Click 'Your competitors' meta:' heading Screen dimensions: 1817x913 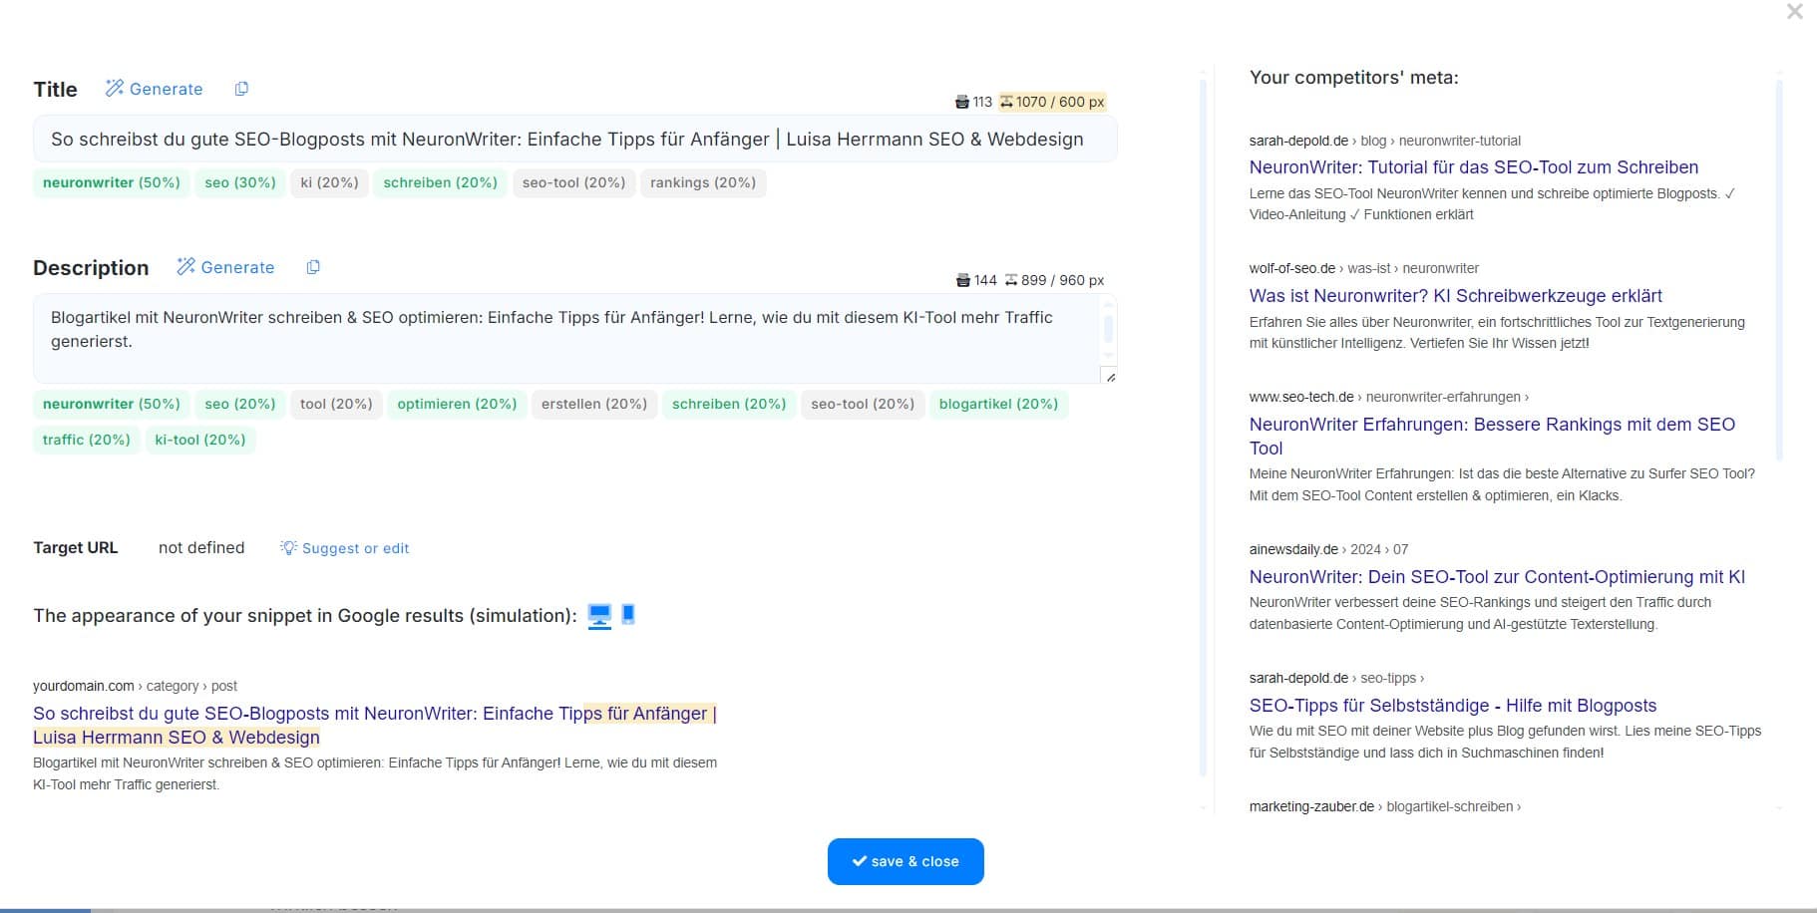point(1353,78)
